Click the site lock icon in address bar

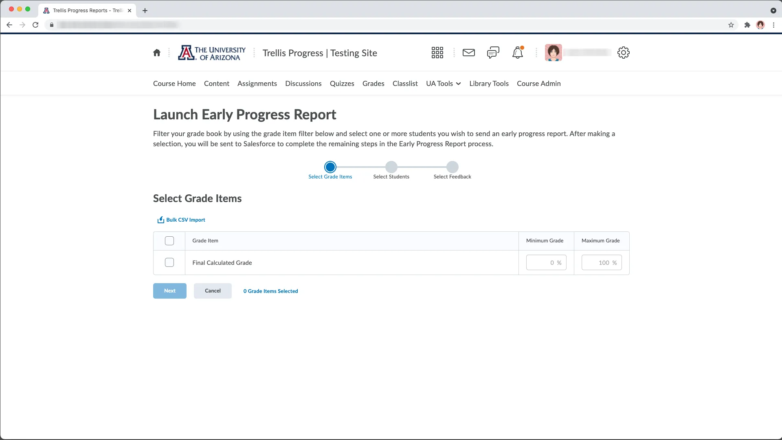point(52,25)
